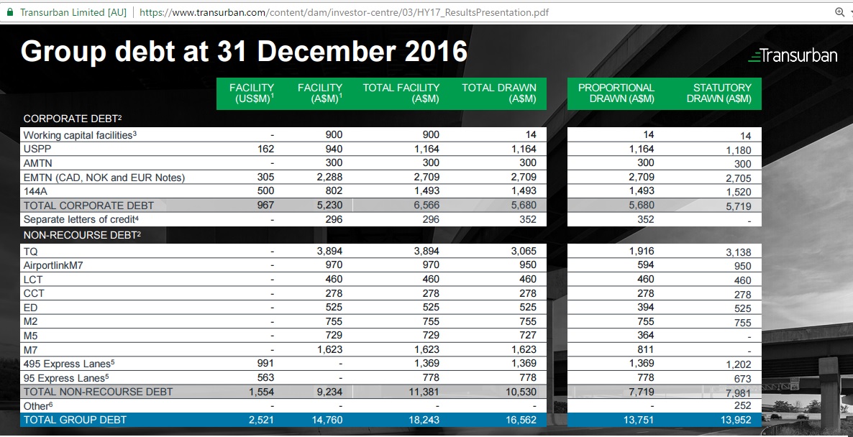
Task: Click the 'FACILITY (US$M)' column header
Action: click(252, 93)
